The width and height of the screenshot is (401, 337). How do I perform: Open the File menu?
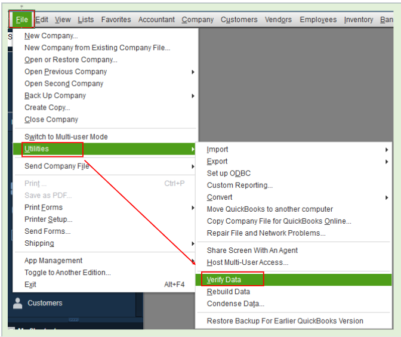point(21,20)
